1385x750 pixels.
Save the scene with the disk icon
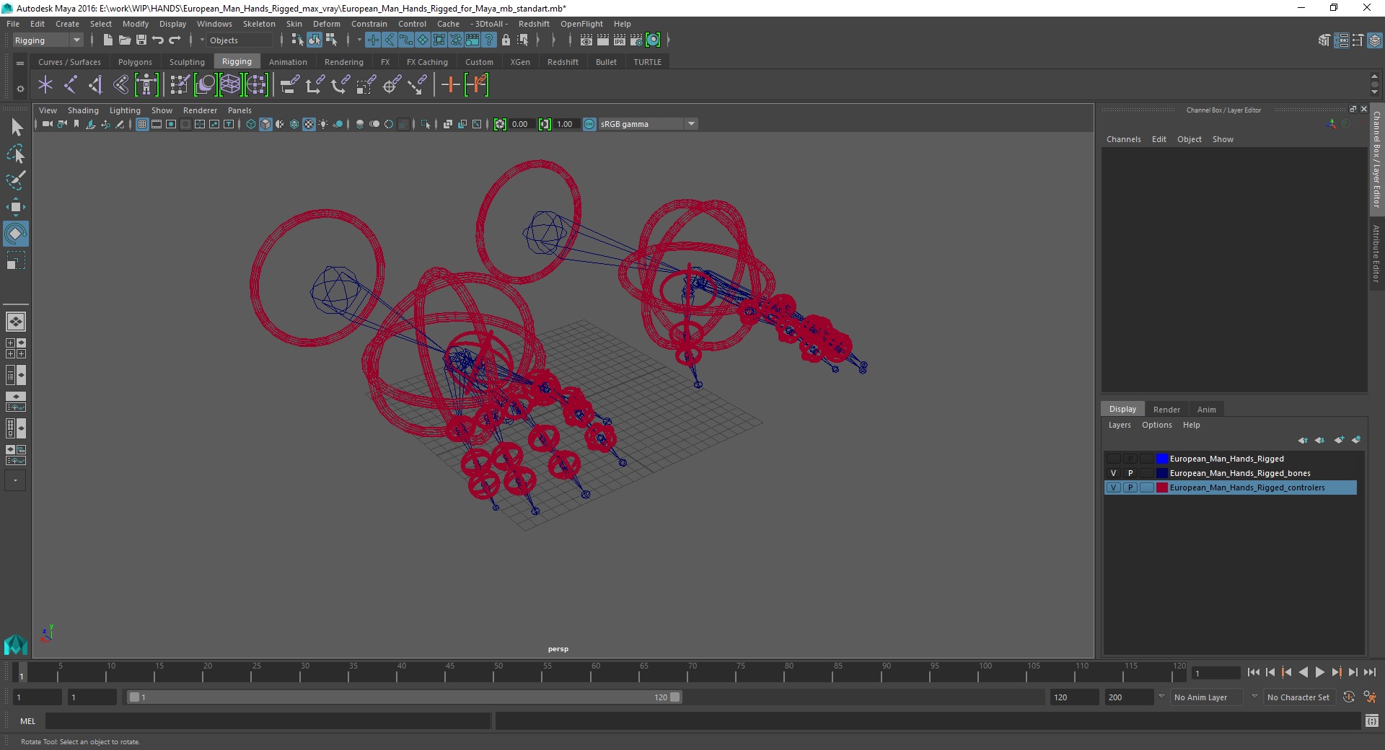click(141, 40)
